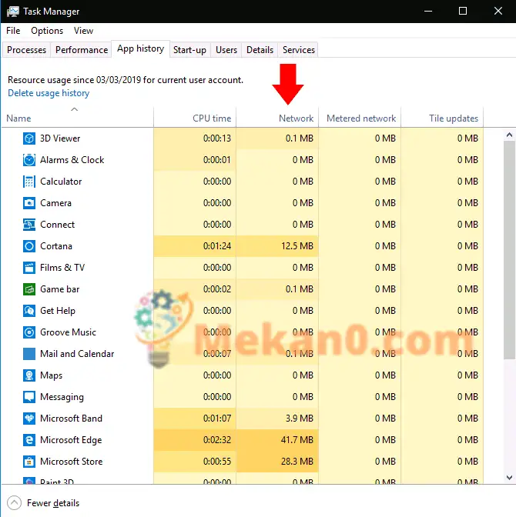The image size is (516, 517).
Task: Select the Microsoft Store row name
Action: [x=72, y=462]
